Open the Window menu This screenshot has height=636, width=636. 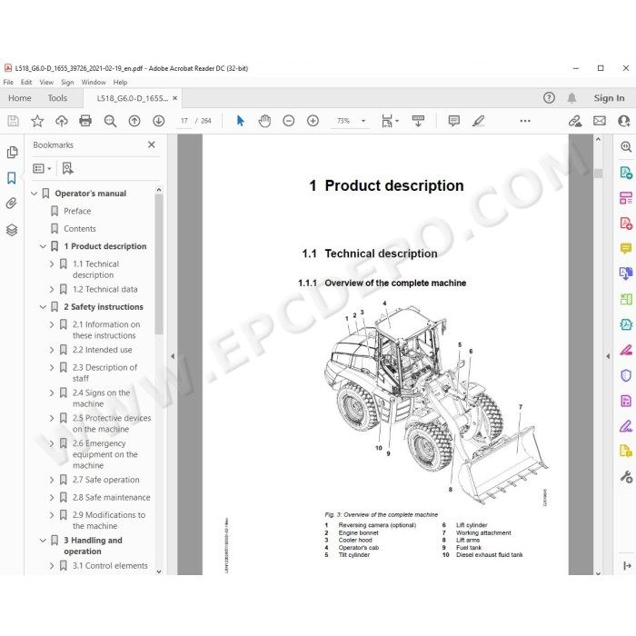coord(94,83)
